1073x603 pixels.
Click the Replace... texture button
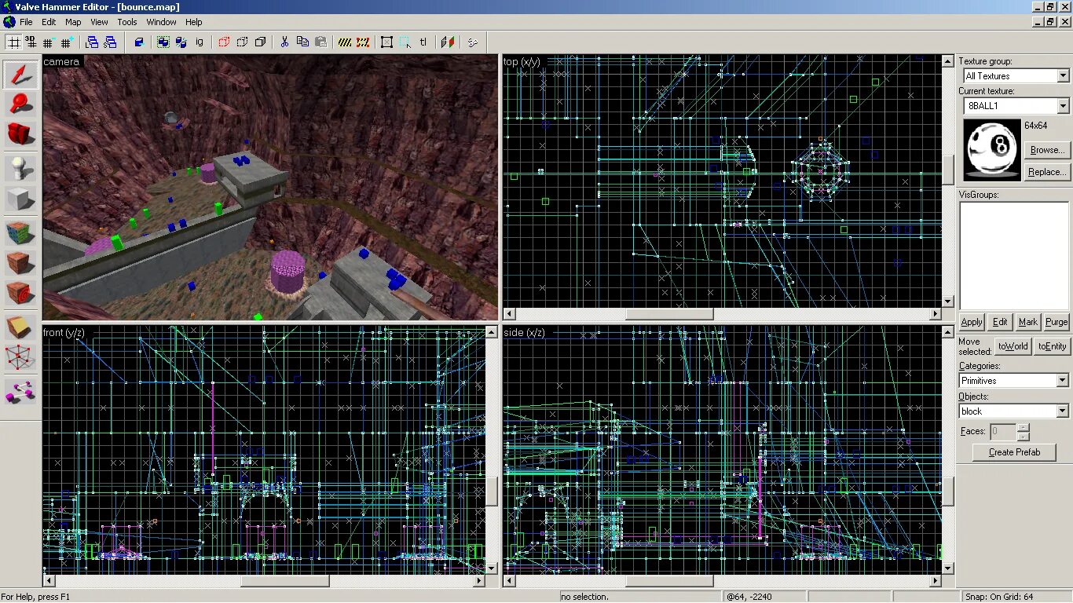pos(1047,172)
